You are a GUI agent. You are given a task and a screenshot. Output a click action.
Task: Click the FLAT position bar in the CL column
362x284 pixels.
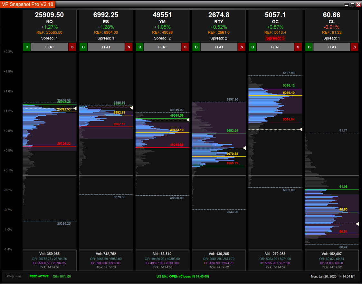[x=332, y=47]
